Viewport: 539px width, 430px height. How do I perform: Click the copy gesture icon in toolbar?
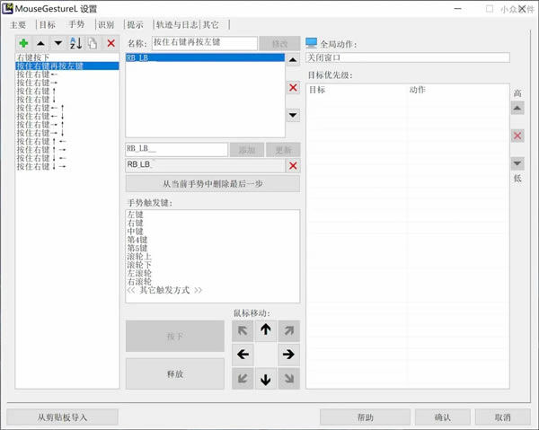click(x=93, y=43)
